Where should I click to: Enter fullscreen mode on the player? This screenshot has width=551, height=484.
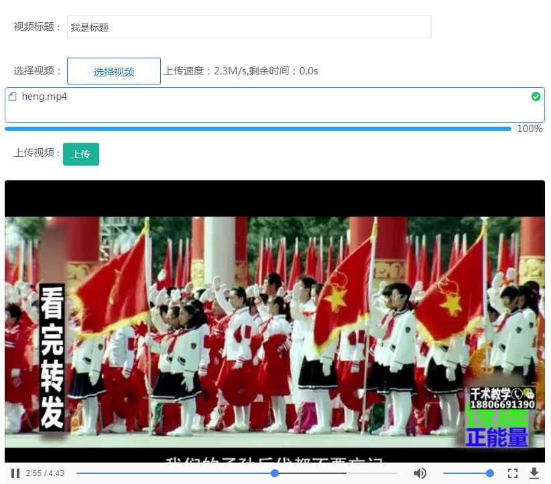513,473
